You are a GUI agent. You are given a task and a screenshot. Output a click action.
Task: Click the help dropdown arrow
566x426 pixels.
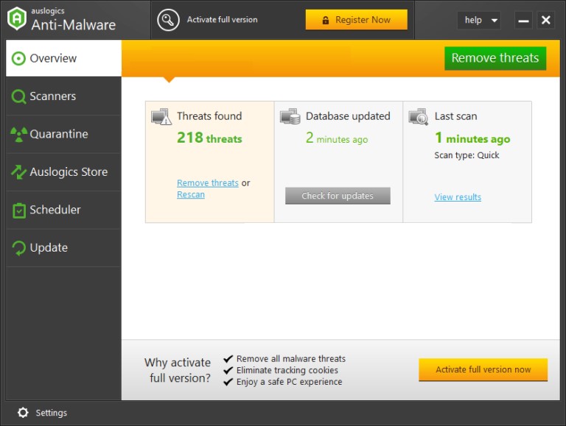coord(495,21)
